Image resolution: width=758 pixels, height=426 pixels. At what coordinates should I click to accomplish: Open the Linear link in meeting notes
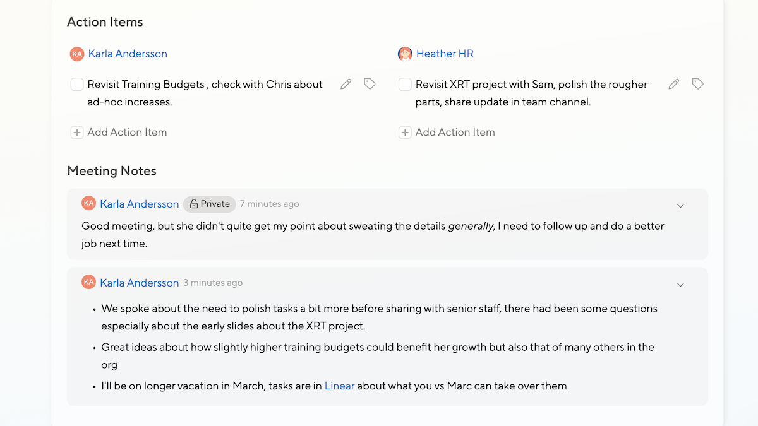(339, 386)
